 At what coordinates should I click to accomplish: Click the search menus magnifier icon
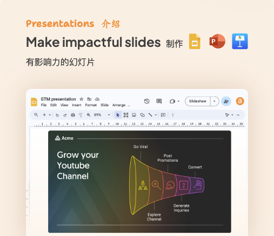coord(36,115)
